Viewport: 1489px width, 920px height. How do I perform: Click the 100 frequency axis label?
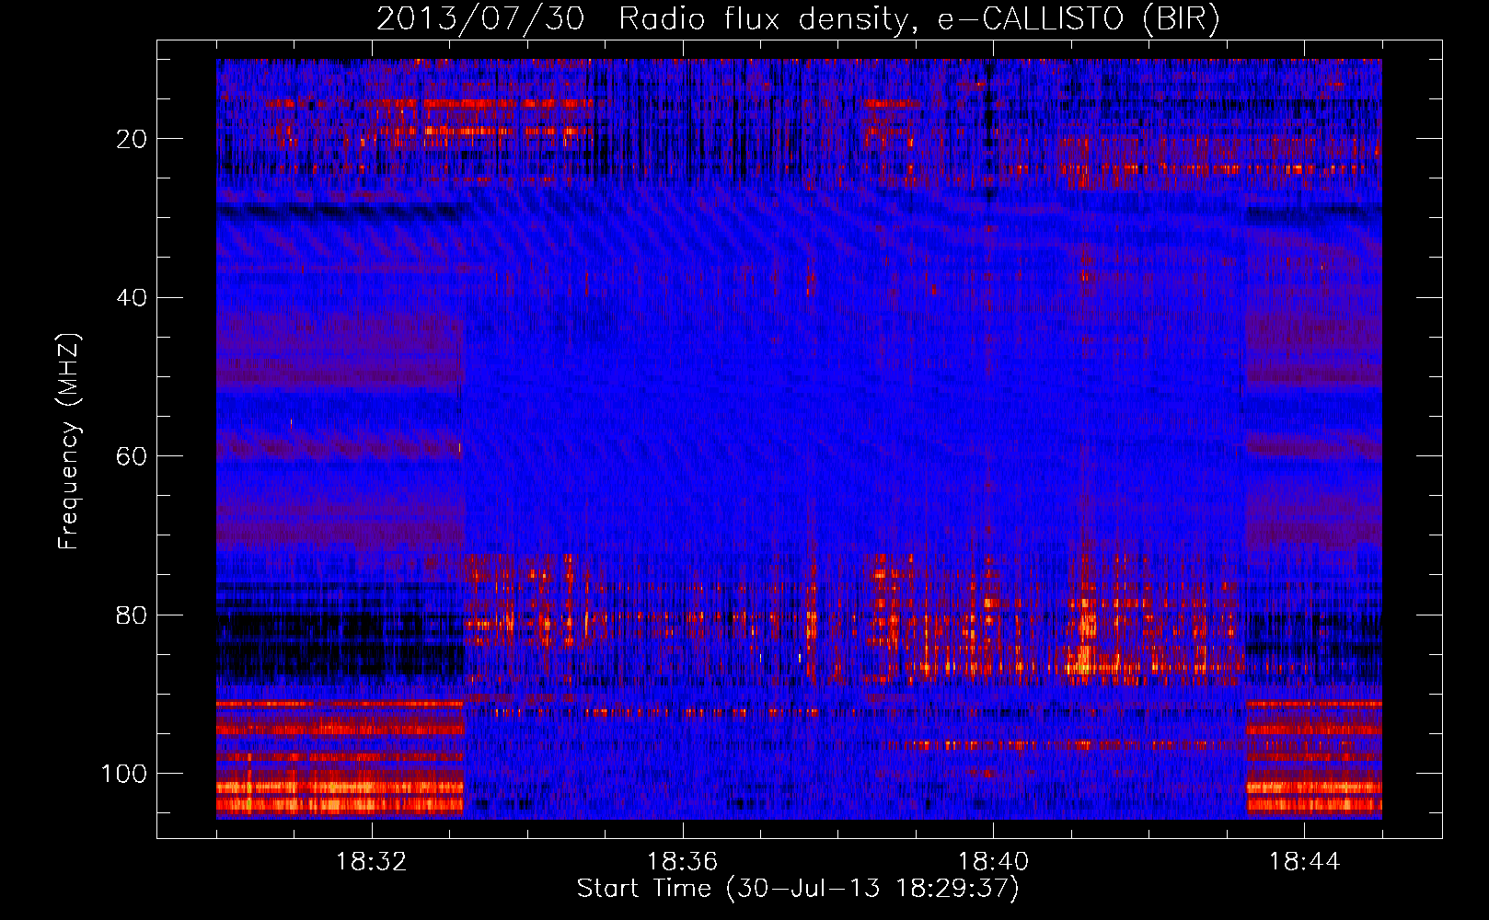pyautogui.click(x=124, y=774)
